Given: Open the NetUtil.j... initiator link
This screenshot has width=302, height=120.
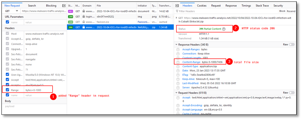Looking at the screenshot, I should [143, 27].
